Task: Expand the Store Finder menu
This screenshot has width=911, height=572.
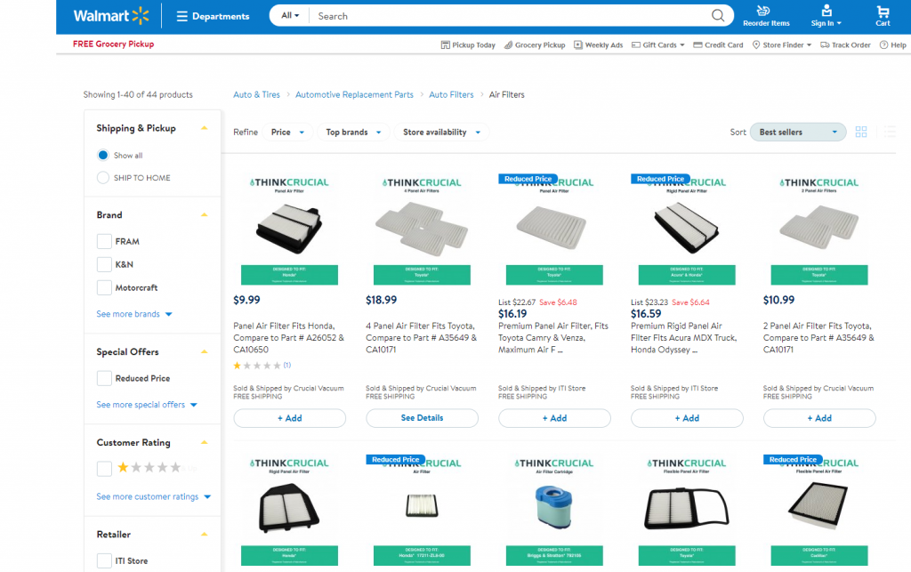Action: click(x=781, y=44)
